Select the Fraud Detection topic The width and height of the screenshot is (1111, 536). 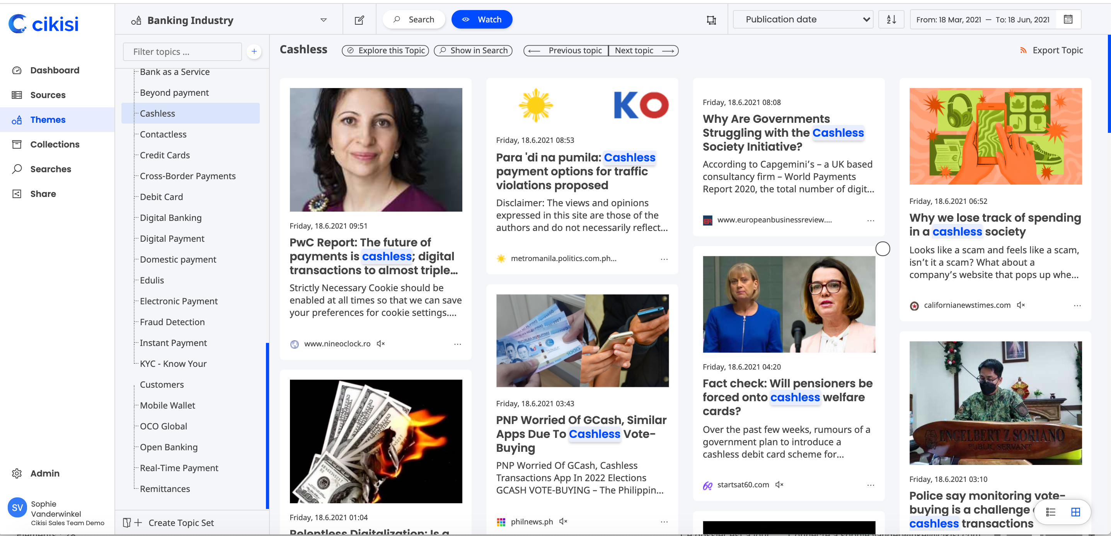click(172, 322)
